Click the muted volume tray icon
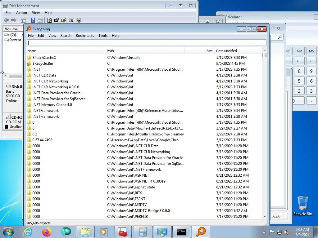This screenshot has width=318, height=238. (x=287, y=232)
